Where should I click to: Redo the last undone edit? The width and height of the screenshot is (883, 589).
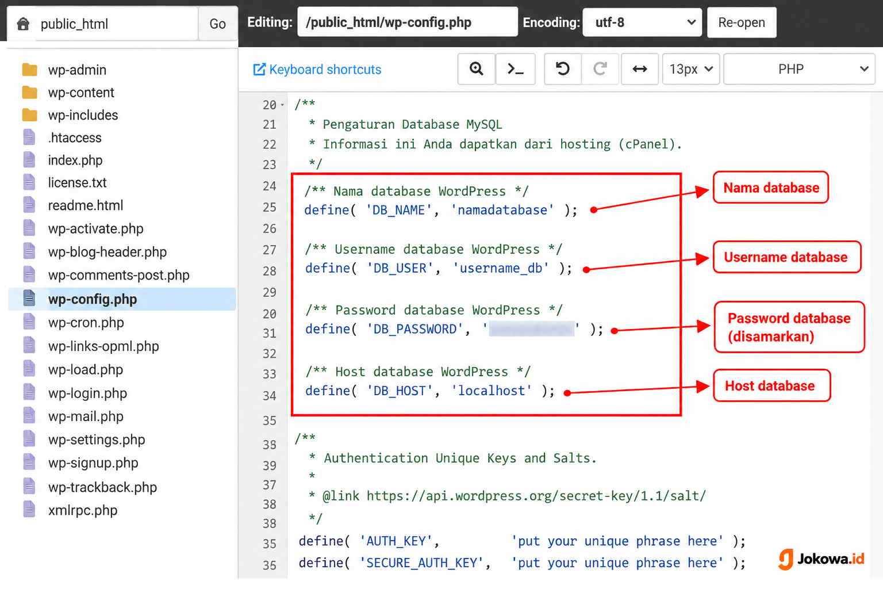pos(600,69)
